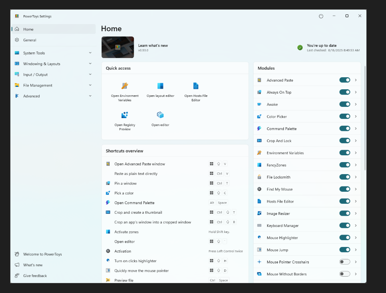Enable Mouse Pointer Crosshairs toggle
The width and height of the screenshot is (386, 293).
tap(345, 262)
